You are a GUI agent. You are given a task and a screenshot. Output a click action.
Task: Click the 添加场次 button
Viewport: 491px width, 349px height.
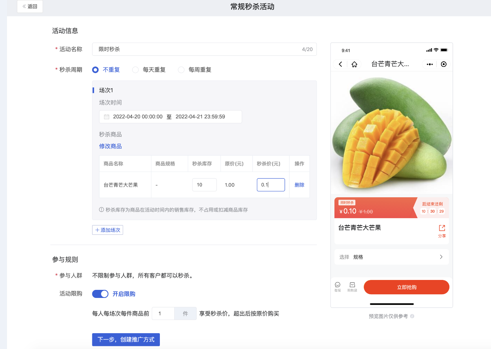108,230
